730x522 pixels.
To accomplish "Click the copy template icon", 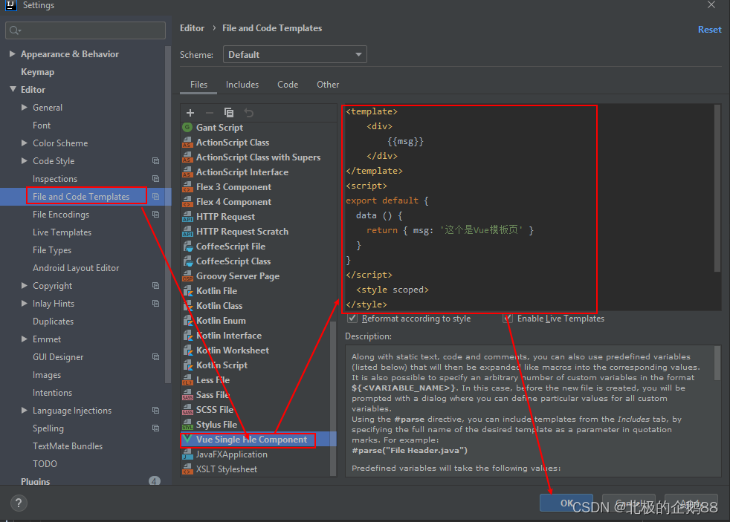I will pyautogui.click(x=229, y=112).
